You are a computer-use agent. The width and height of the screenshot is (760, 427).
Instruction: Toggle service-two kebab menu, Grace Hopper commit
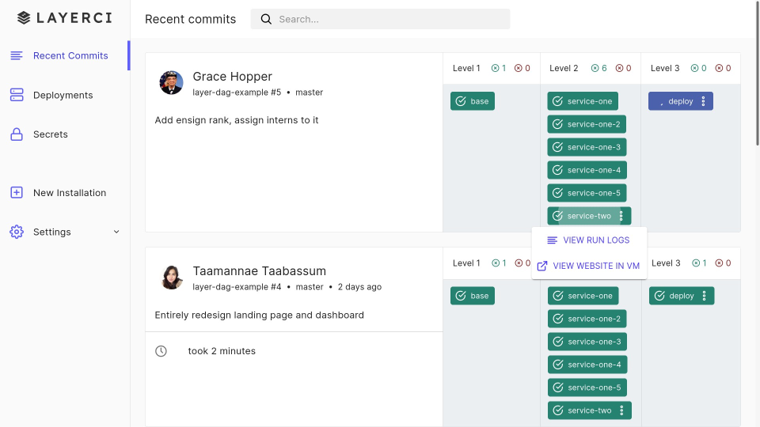click(621, 216)
